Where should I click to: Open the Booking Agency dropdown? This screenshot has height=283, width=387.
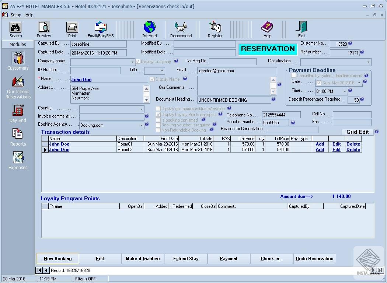(x=142, y=125)
